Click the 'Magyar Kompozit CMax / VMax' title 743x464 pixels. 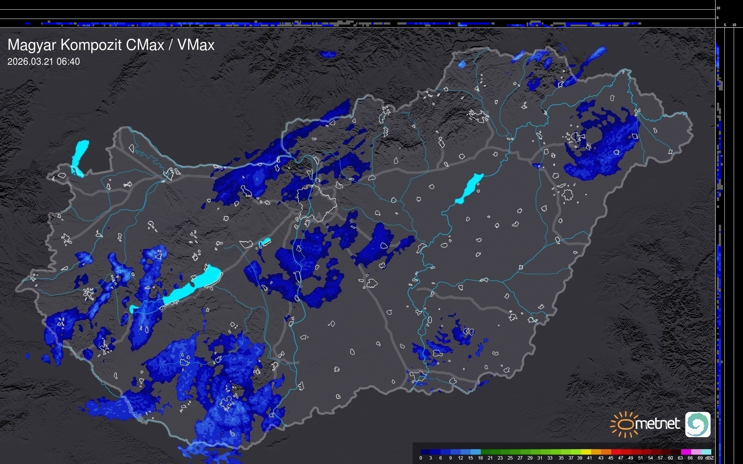(111, 45)
